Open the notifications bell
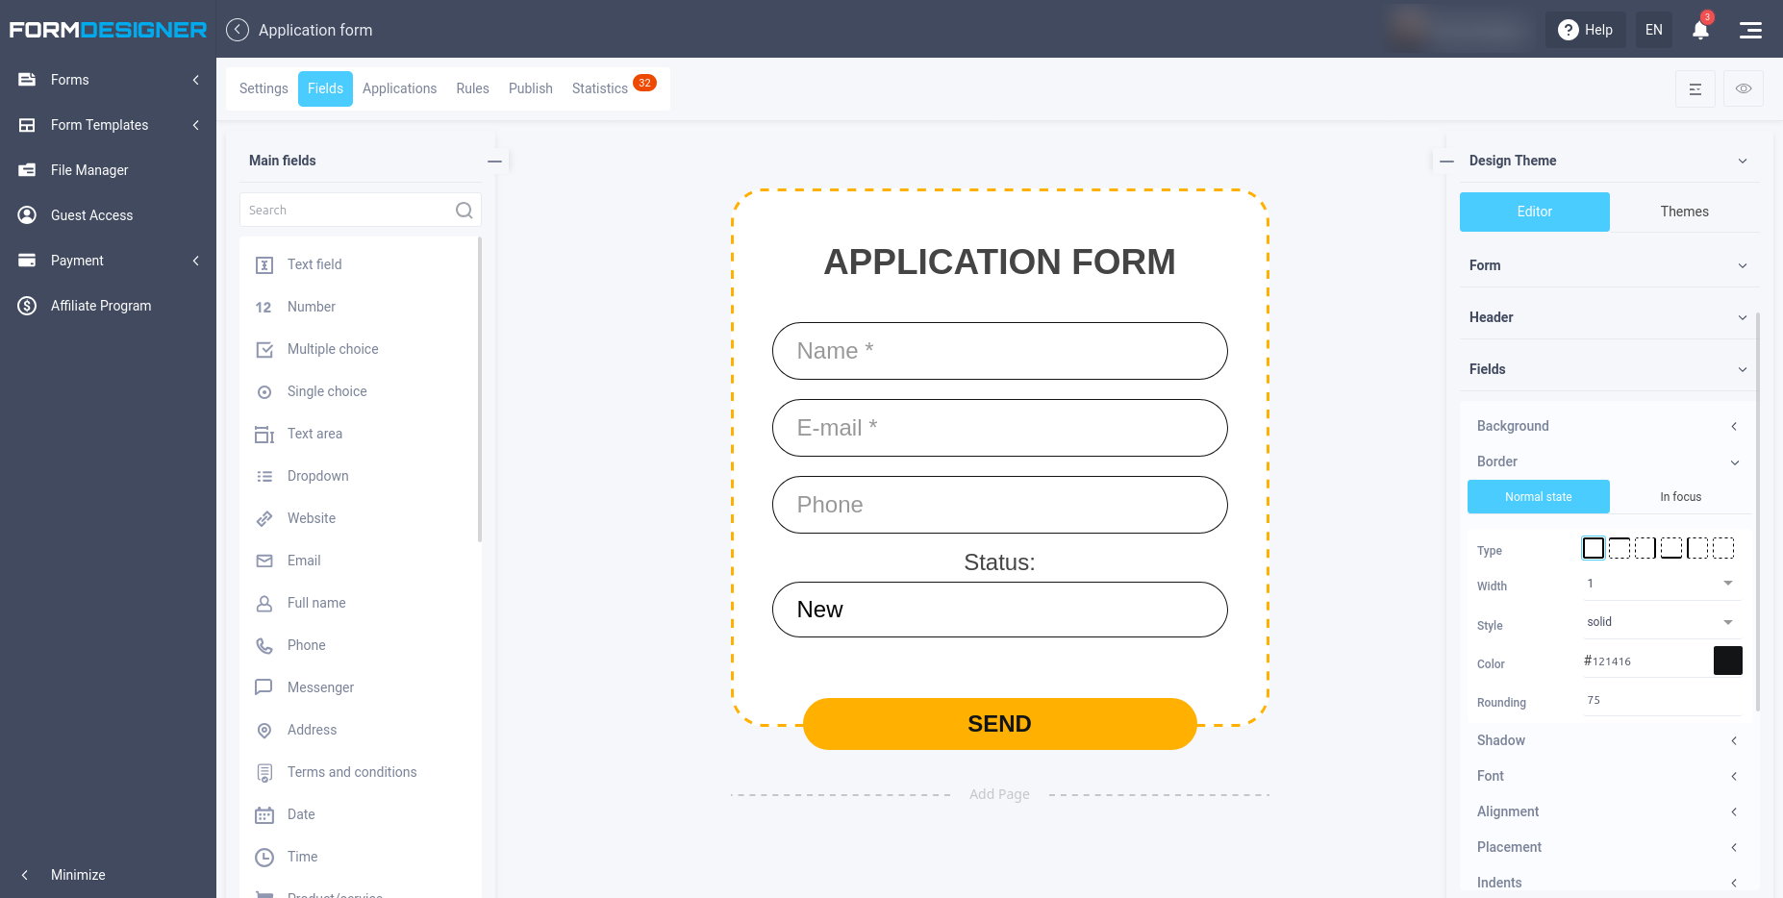1783x898 pixels. (1700, 30)
